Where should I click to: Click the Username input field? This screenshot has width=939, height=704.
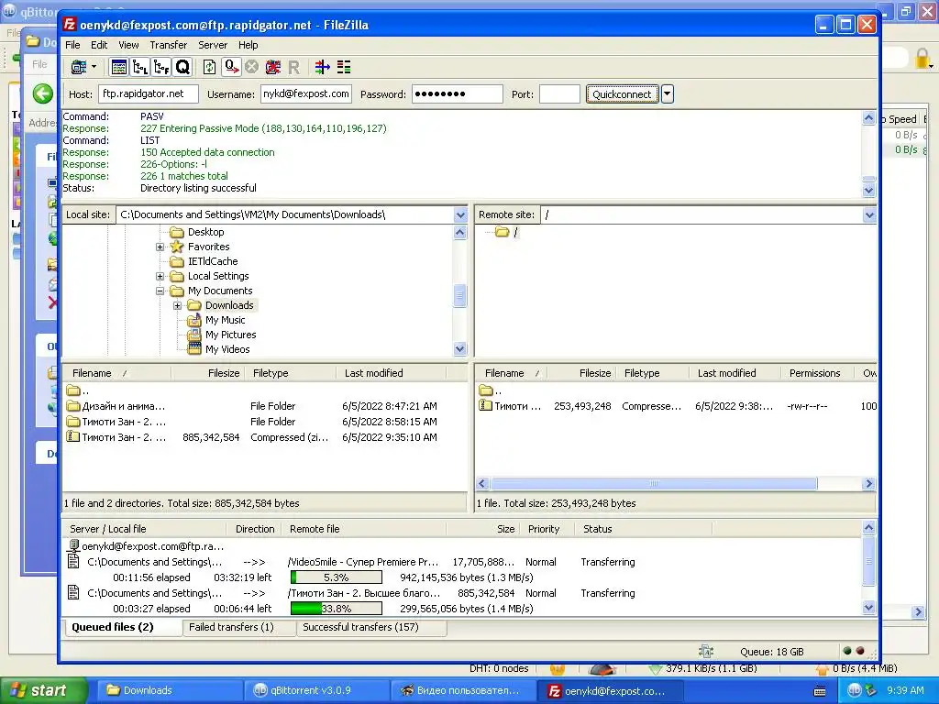(306, 94)
